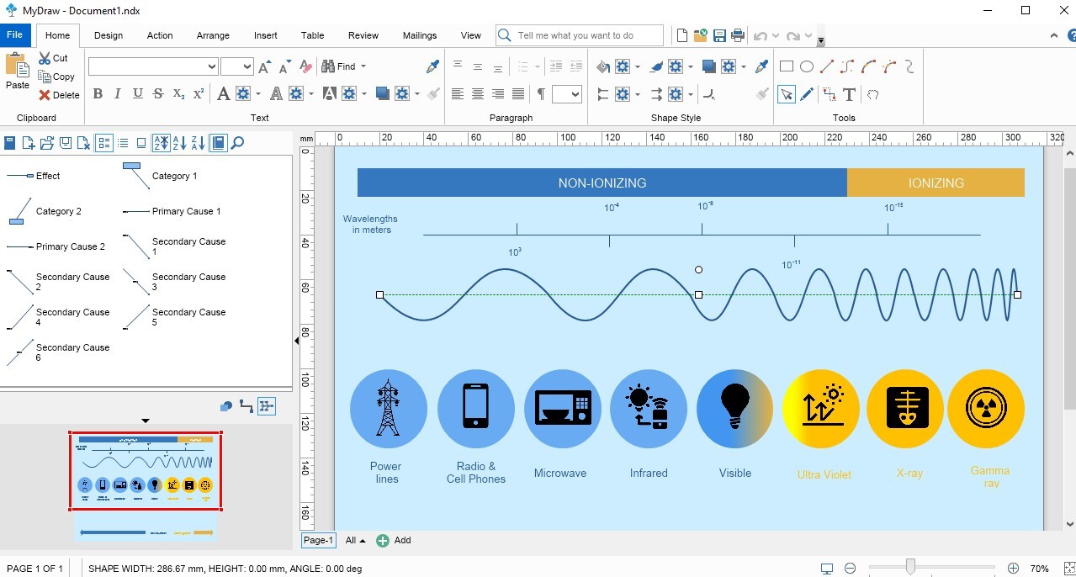Screen dimensions: 1076x577
Task: Open library search magnifier in shapes panel
Action: tap(237, 143)
